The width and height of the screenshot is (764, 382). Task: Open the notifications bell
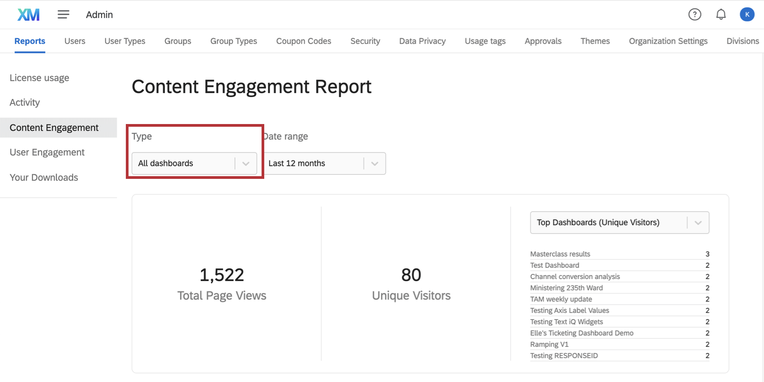[x=721, y=15]
